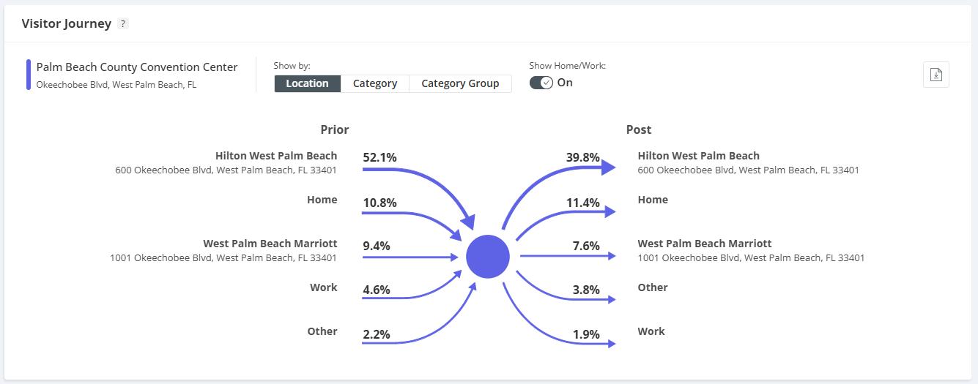Select post Hilton West Palm Beach location
Screen dimensions: 978x384
698,156
